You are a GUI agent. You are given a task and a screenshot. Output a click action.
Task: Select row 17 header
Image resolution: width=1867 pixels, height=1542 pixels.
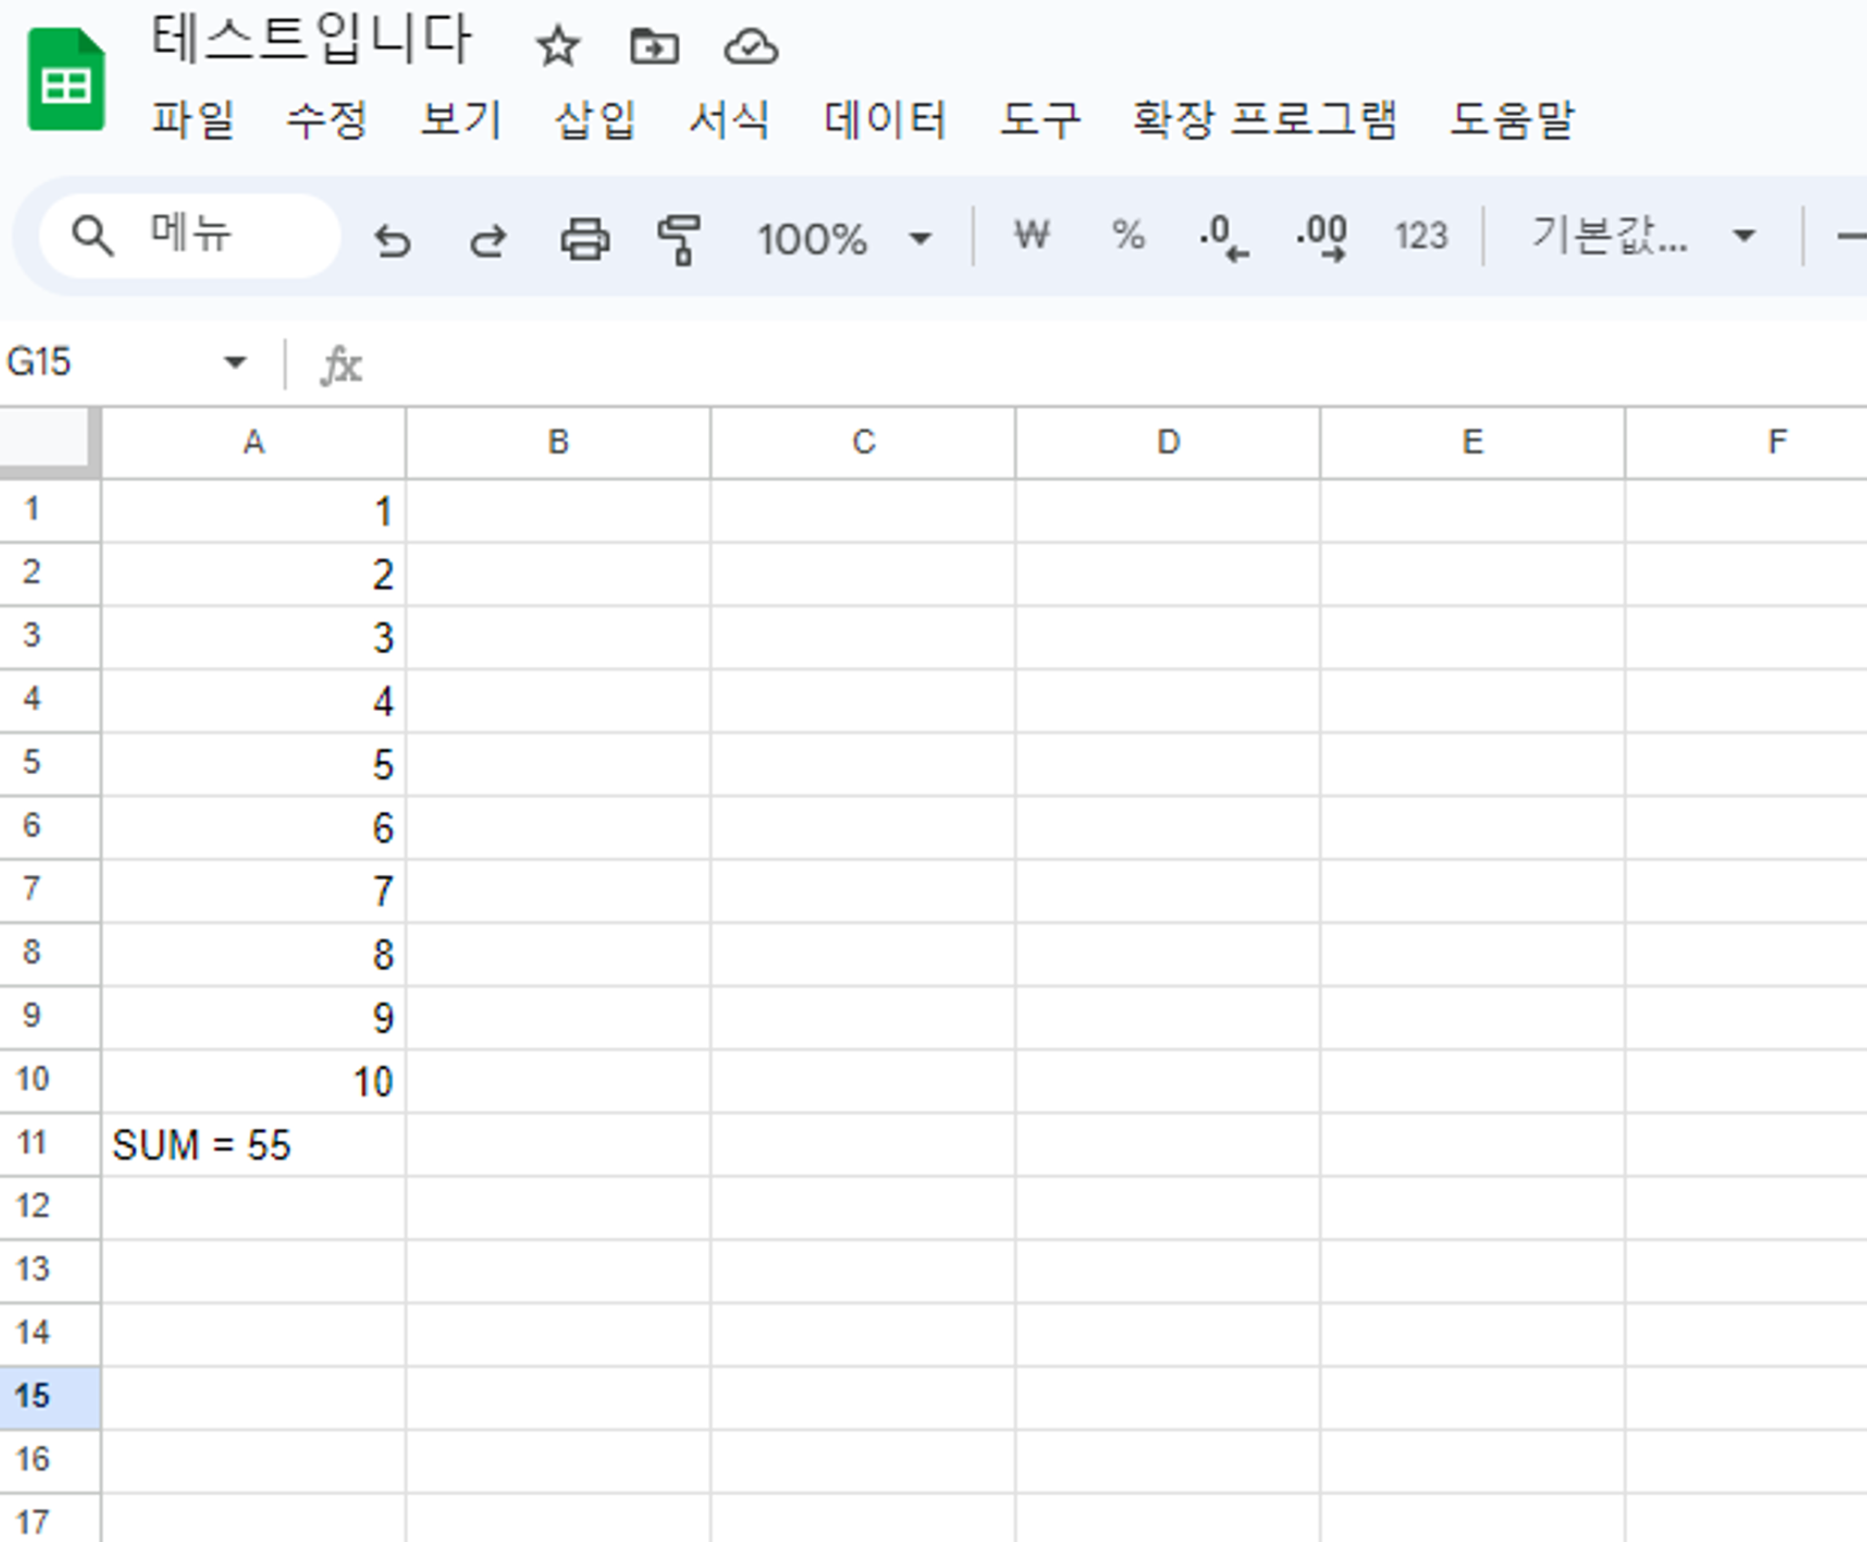(50, 1519)
